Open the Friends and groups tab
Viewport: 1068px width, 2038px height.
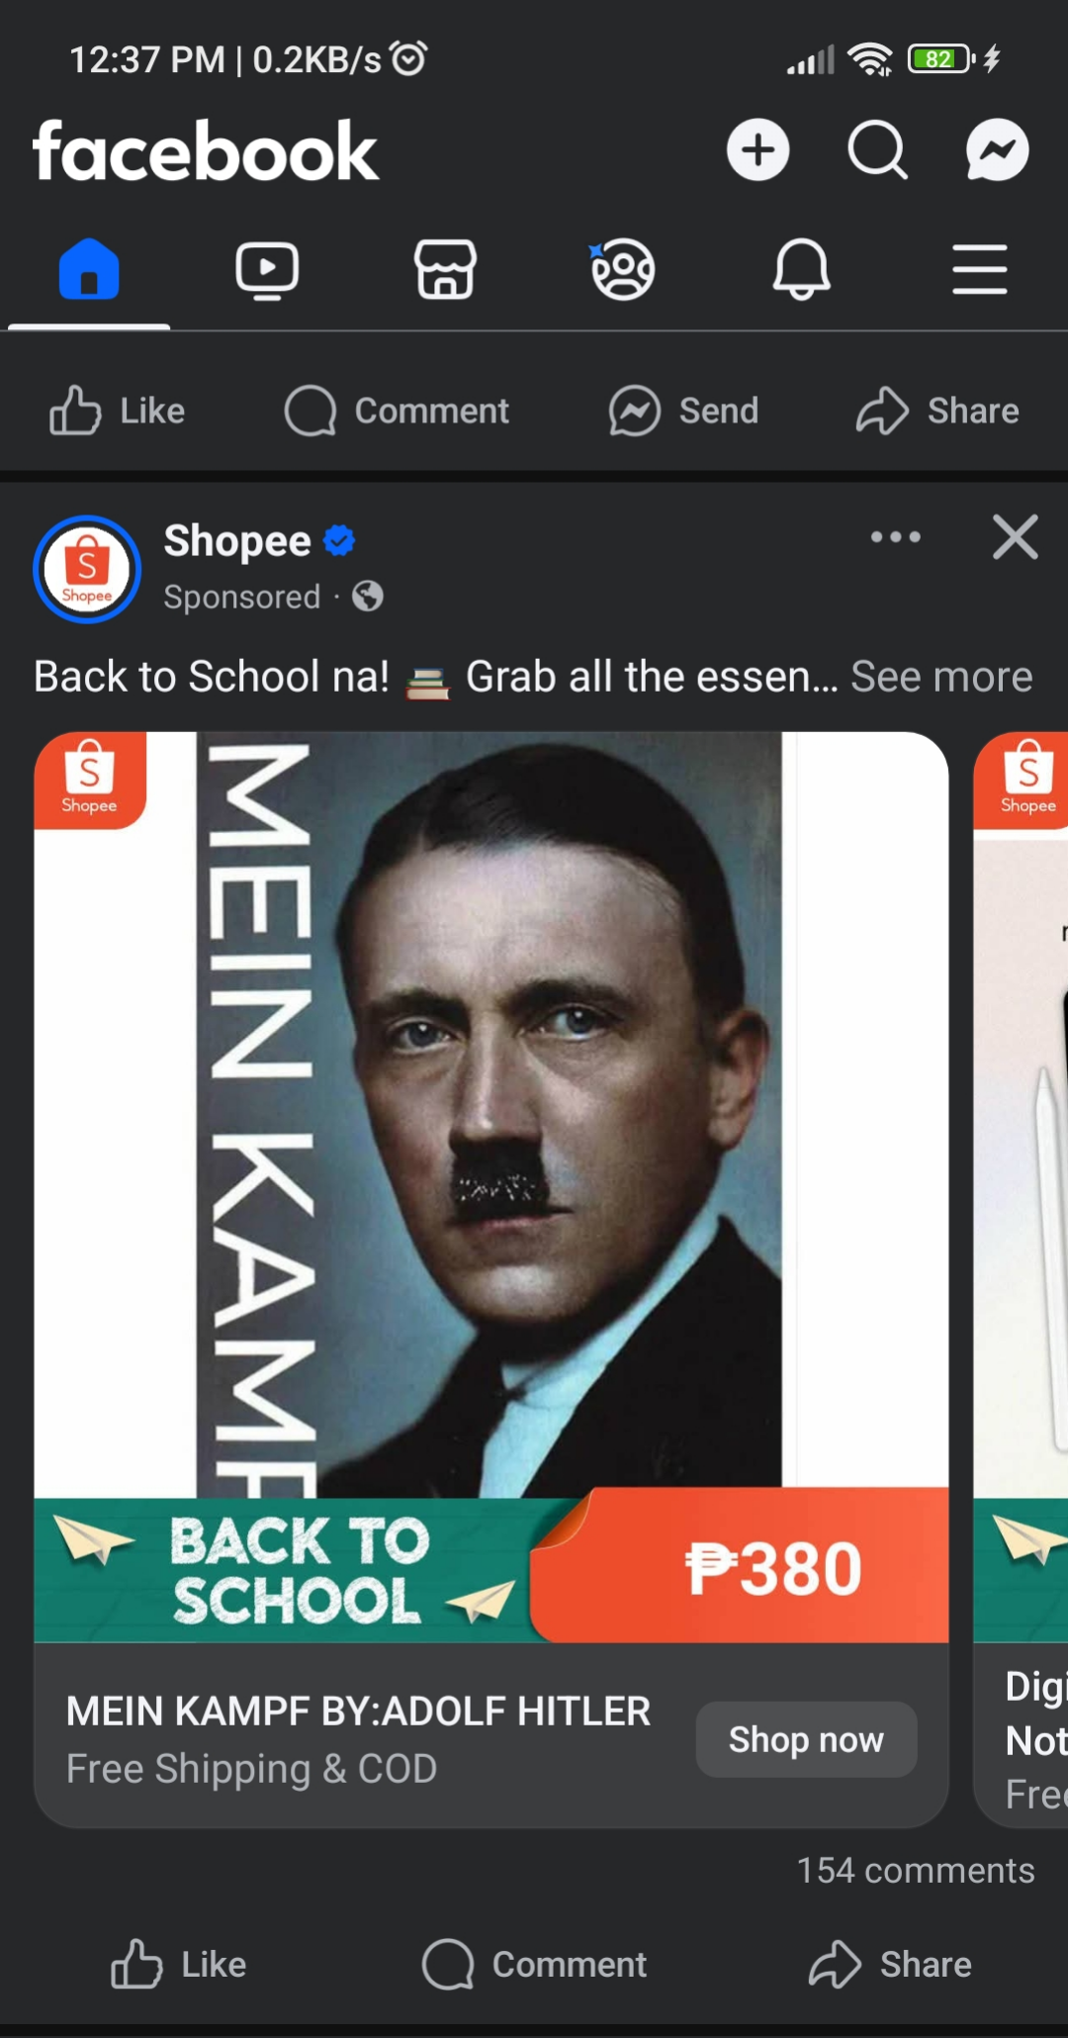pyautogui.click(x=622, y=269)
